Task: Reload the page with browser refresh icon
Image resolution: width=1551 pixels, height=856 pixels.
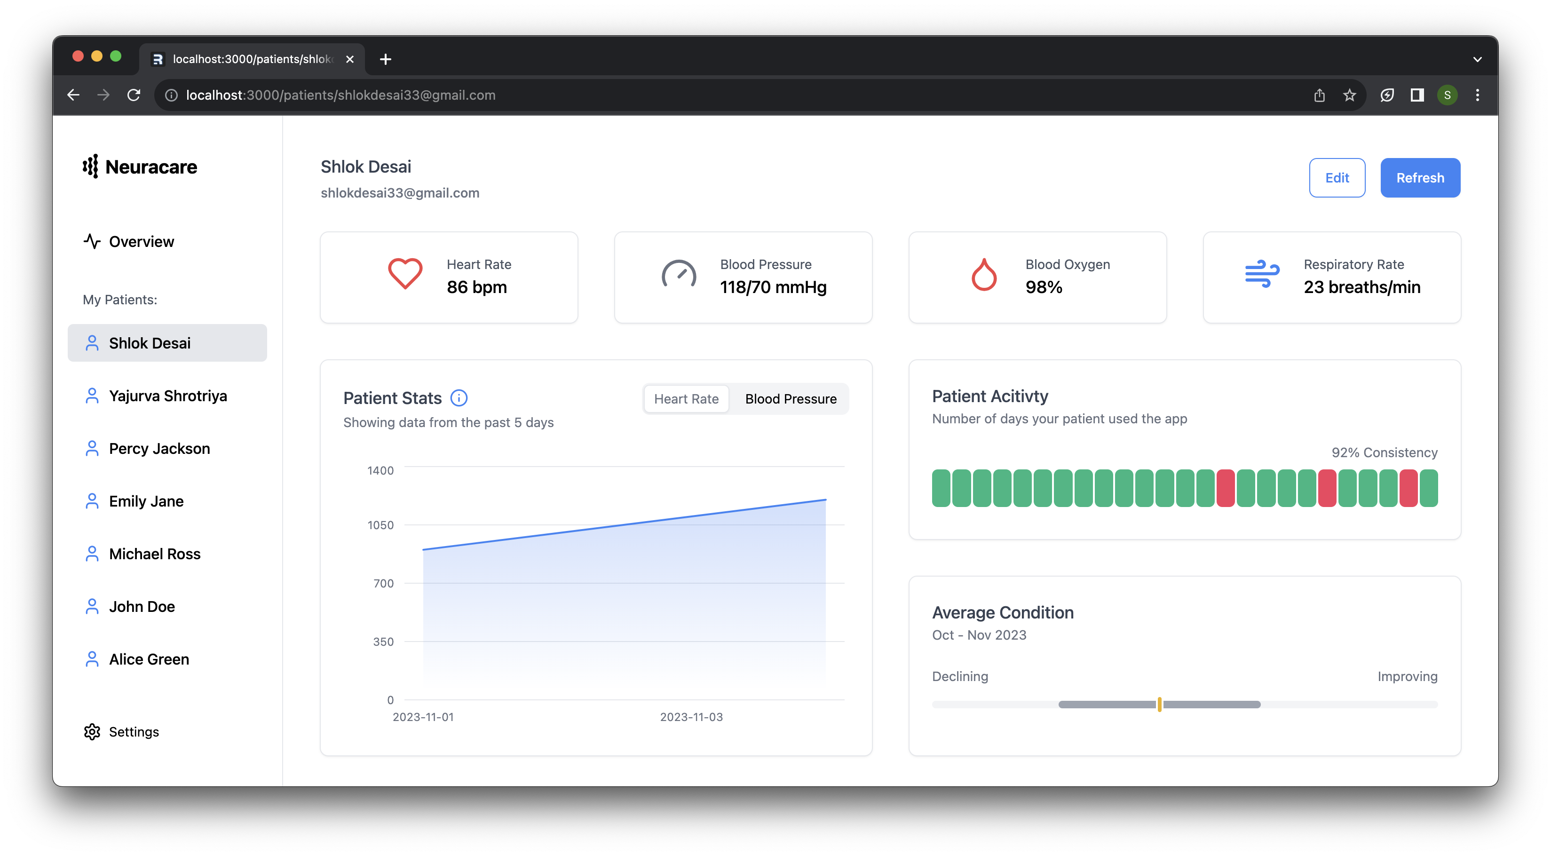Action: [134, 95]
